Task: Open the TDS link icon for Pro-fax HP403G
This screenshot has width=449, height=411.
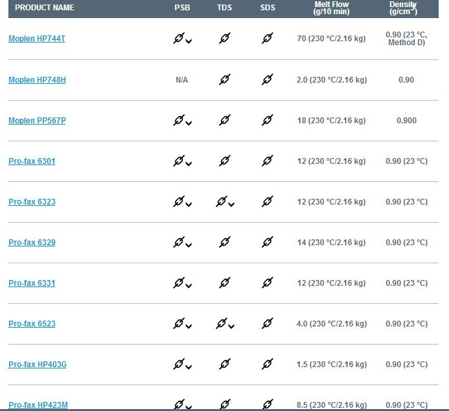Action: coord(225,364)
